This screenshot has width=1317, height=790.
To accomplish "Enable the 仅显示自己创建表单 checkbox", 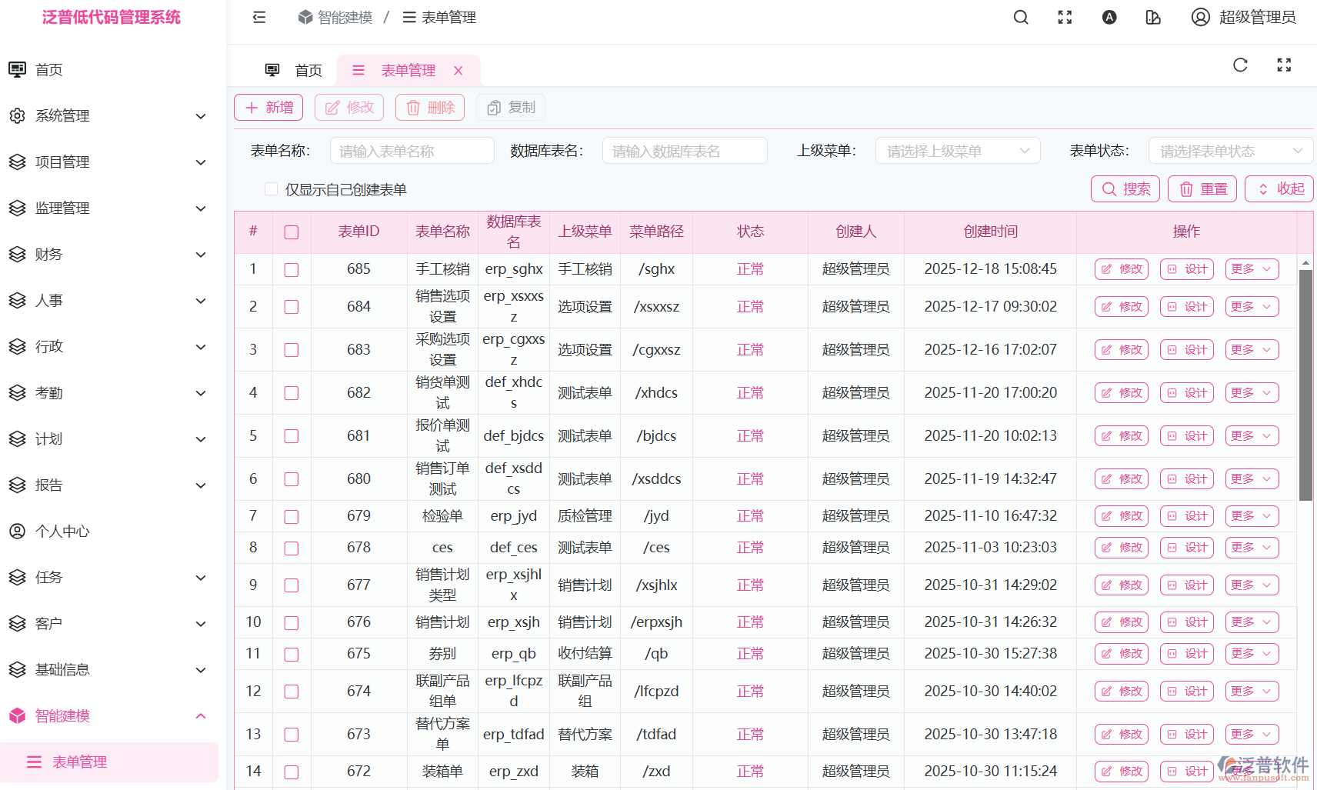I will tap(271, 188).
